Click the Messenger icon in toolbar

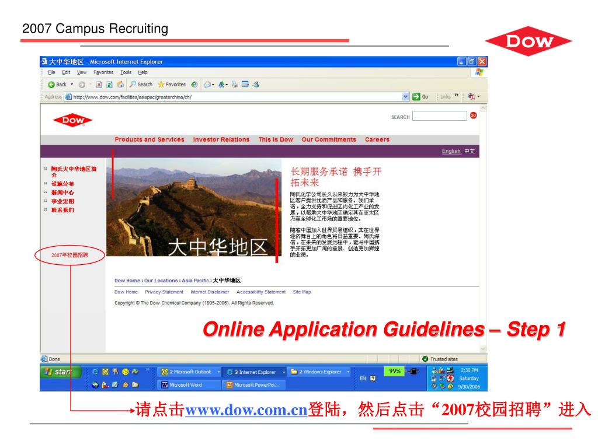tap(256, 85)
